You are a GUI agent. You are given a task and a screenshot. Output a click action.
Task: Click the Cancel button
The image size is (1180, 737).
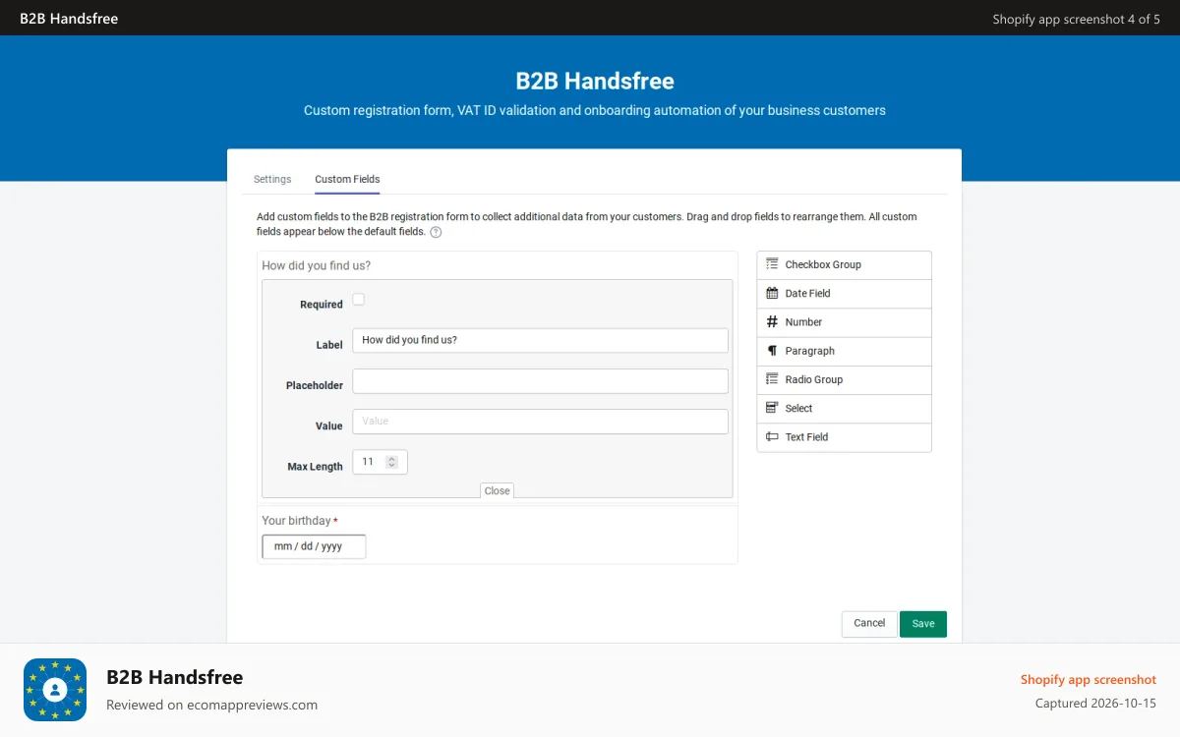coord(869,623)
